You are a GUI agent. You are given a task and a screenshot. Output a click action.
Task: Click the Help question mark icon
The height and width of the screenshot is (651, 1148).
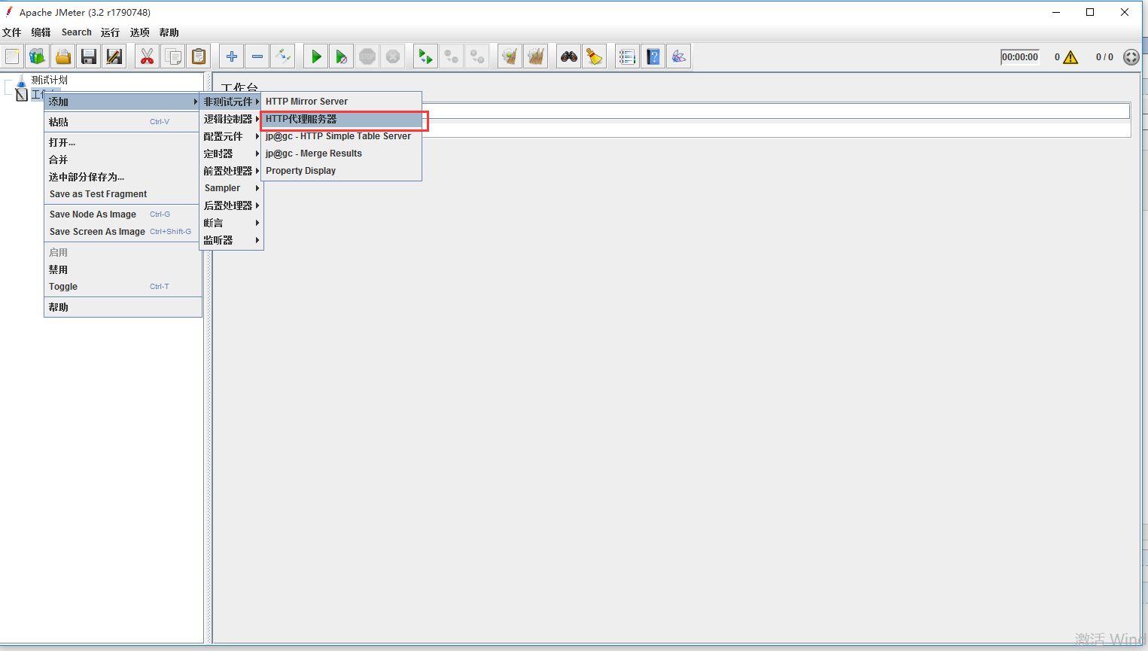(x=653, y=56)
